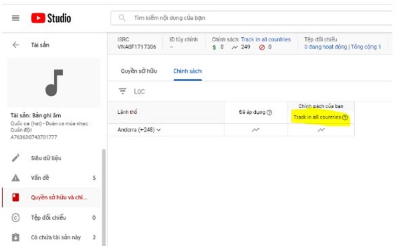Click the red block policy icon

click(262, 47)
